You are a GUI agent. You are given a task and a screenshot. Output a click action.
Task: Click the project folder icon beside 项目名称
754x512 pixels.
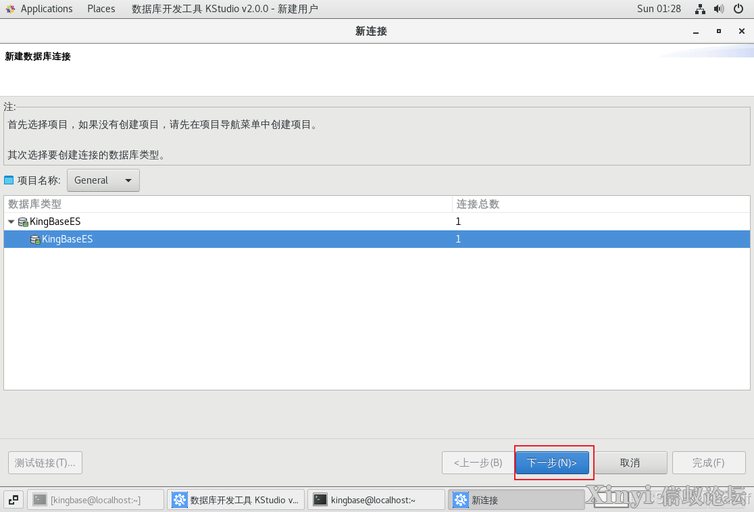pos(9,180)
